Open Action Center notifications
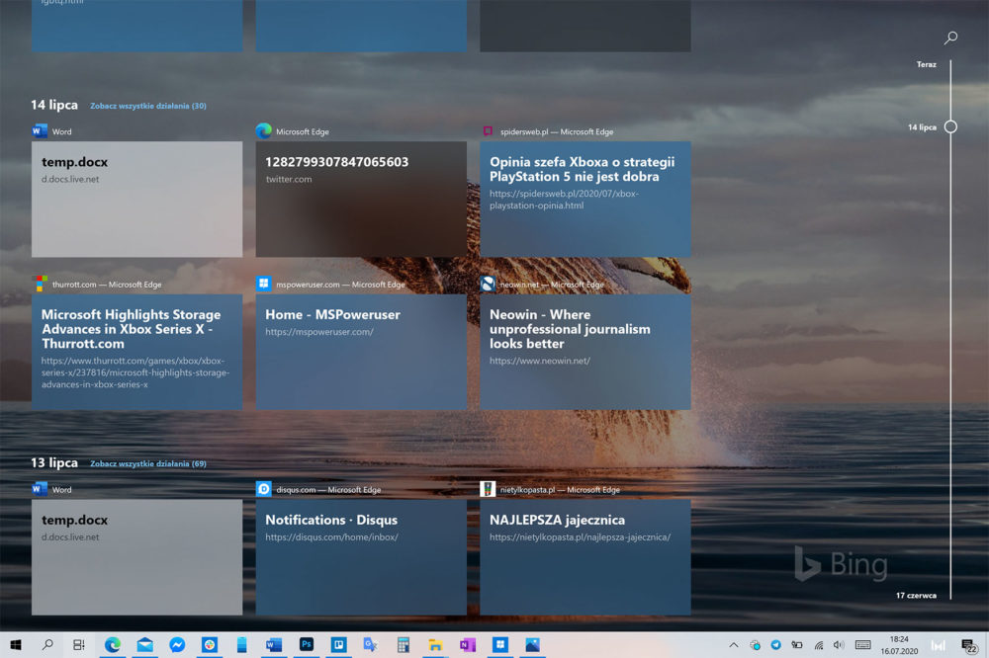Viewport: 989px width, 658px height. tap(969, 645)
